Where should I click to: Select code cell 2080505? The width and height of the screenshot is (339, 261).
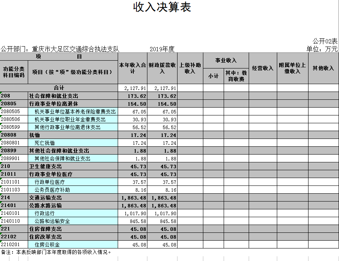[x=14, y=111]
